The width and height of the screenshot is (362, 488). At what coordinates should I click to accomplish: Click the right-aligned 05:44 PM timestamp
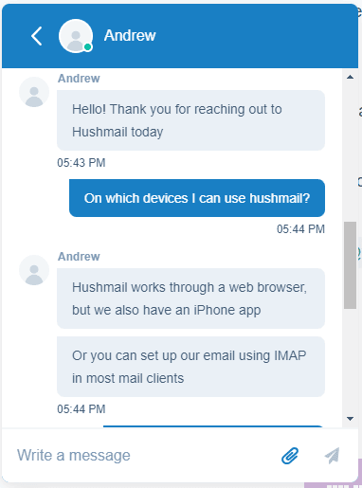(300, 229)
